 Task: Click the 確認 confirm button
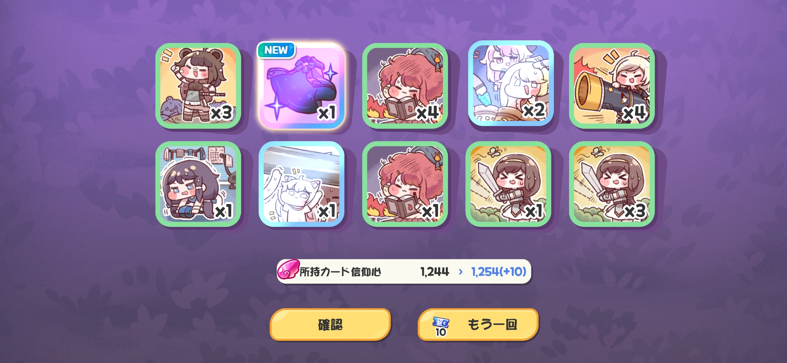[x=330, y=325]
